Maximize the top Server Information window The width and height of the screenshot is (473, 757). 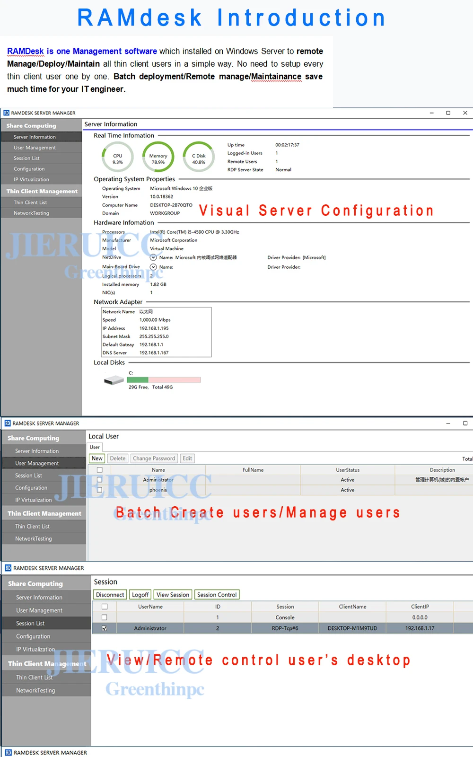tap(448, 113)
